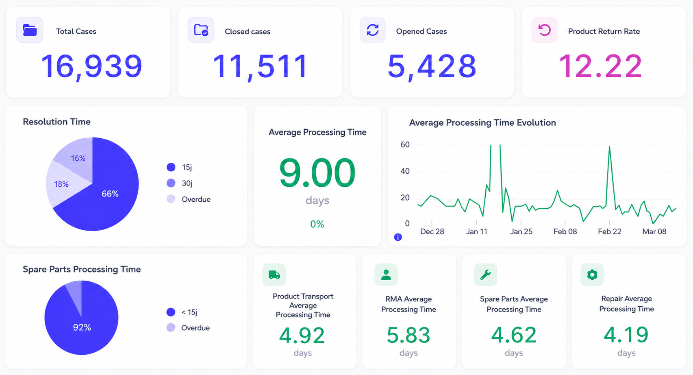Viewport: 693px width, 375px height.
Task: Click the Total Cases label
Action: (x=76, y=31)
